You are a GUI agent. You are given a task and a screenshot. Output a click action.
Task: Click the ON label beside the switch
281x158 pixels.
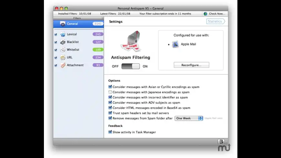tap(145, 66)
